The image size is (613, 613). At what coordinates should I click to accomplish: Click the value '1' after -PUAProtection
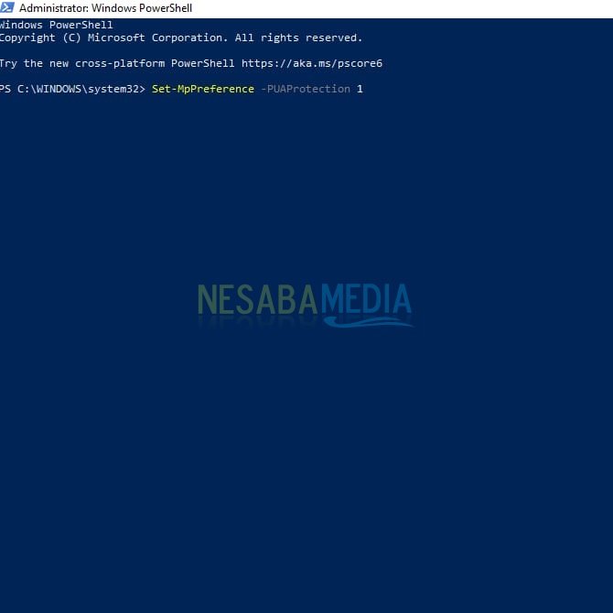click(360, 89)
